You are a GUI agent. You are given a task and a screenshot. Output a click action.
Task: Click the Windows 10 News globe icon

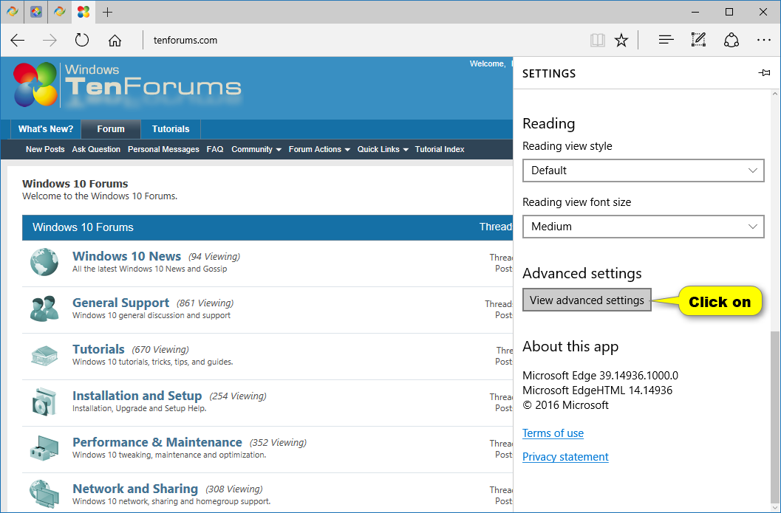click(44, 262)
